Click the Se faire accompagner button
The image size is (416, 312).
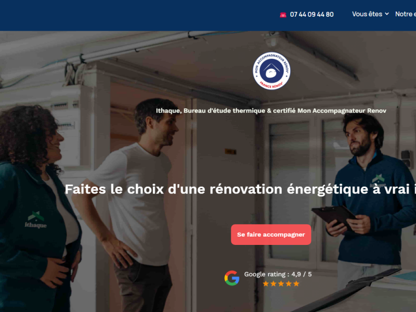(271, 235)
